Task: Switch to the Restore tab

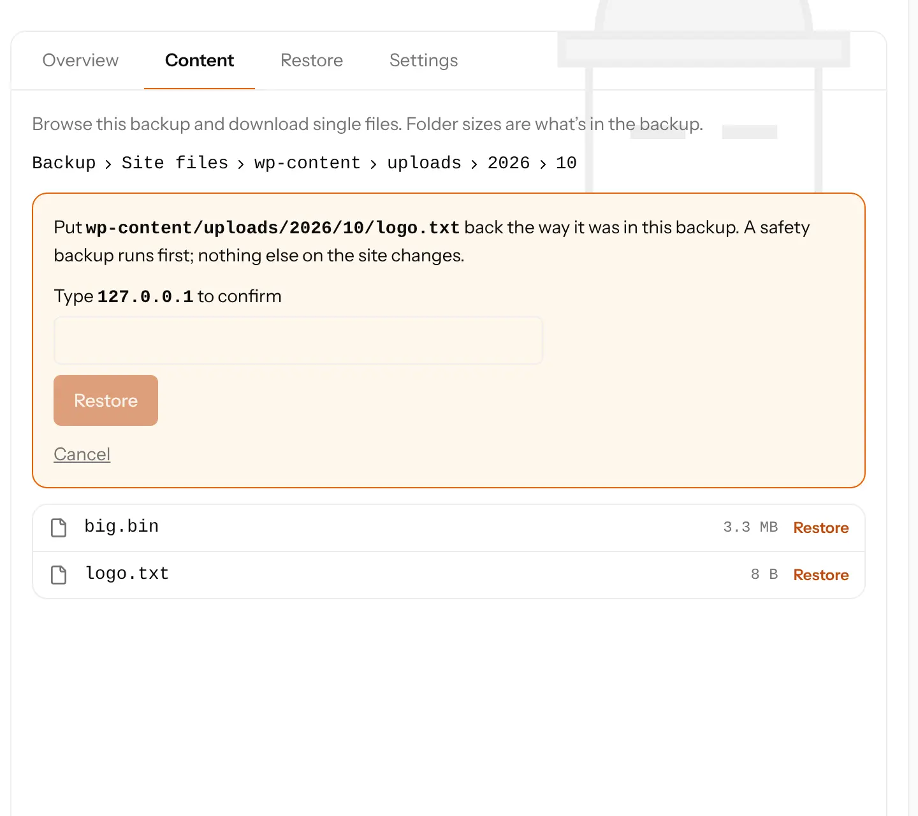Action: (x=312, y=61)
